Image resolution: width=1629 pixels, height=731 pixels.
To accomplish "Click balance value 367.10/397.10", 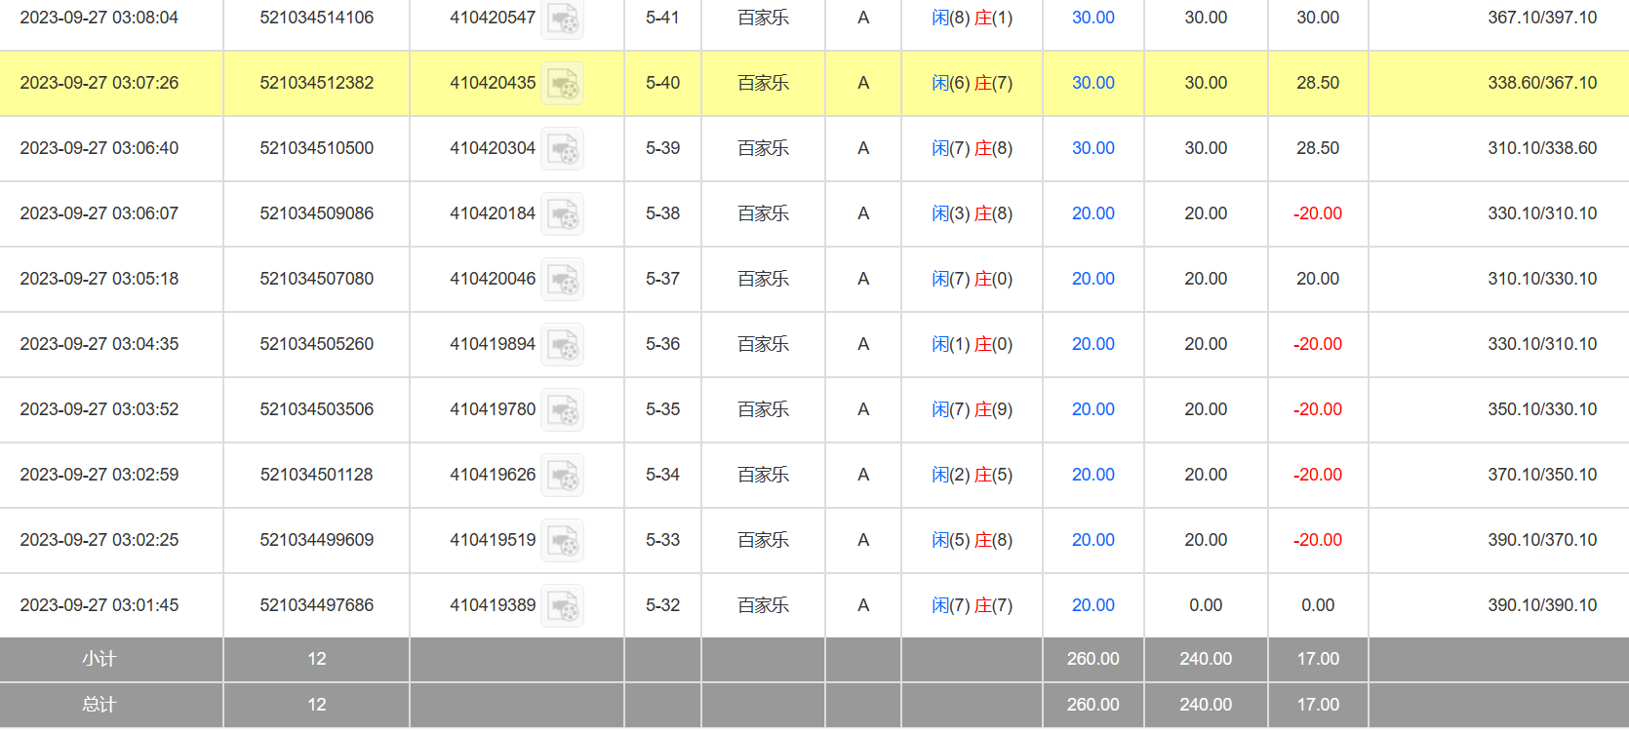I will (x=1542, y=18).
